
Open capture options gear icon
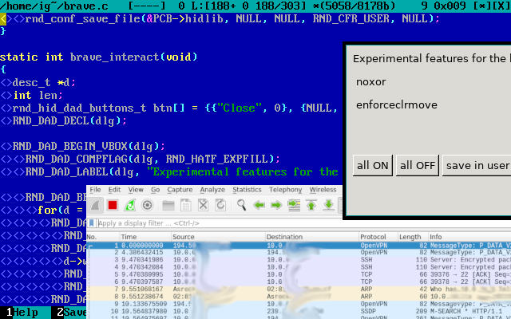[147, 206]
